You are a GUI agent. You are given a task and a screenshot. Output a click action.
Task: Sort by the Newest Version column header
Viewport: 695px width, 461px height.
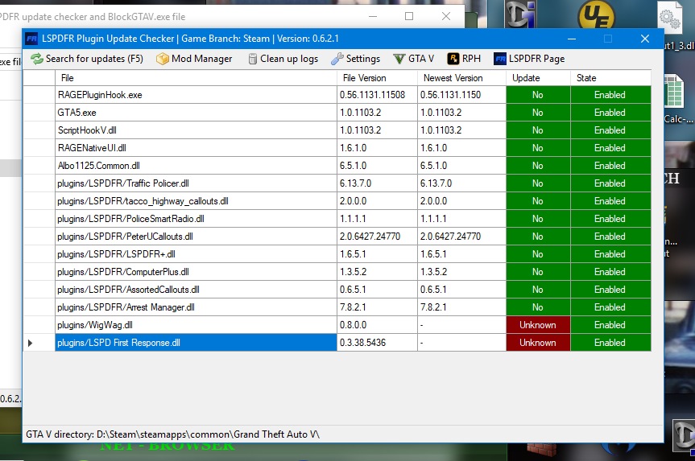coord(461,78)
